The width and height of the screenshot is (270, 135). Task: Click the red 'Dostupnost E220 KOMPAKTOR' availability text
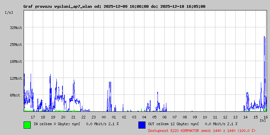[202, 131]
